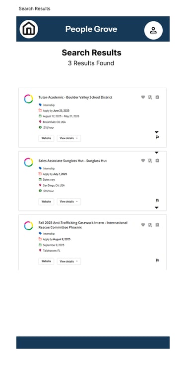Viewport: 186px width, 365px height.
Task: Click the Sunglass Hut company logo
Action: (x=28, y=162)
